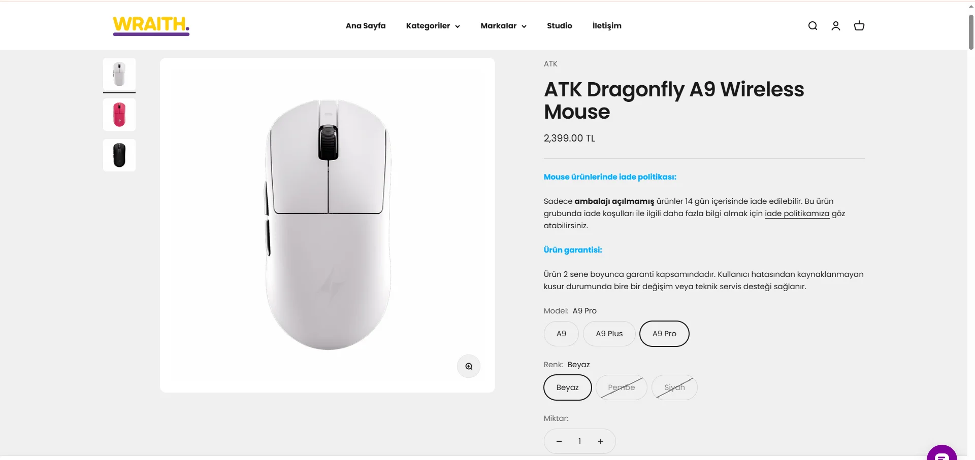Increase quantity with plus button
Image resolution: width=975 pixels, height=460 pixels.
pyautogui.click(x=601, y=441)
